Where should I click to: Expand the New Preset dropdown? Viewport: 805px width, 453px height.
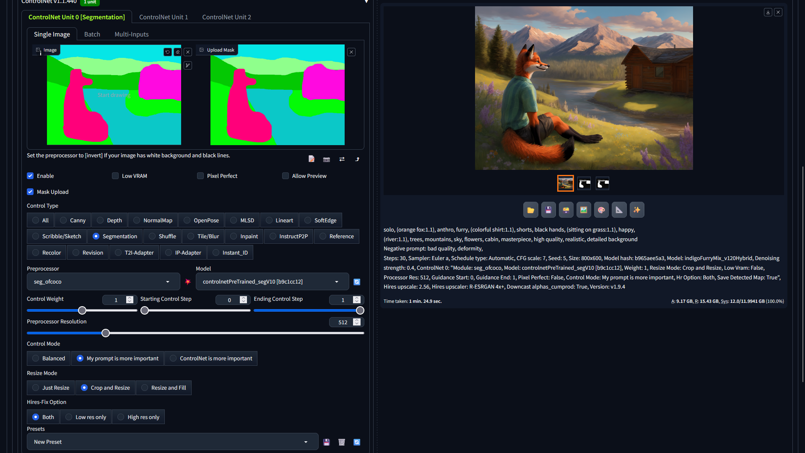(x=172, y=442)
